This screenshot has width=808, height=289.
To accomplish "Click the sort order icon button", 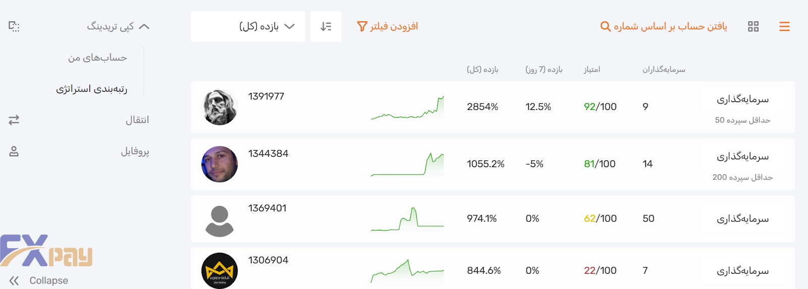I will (326, 27).
